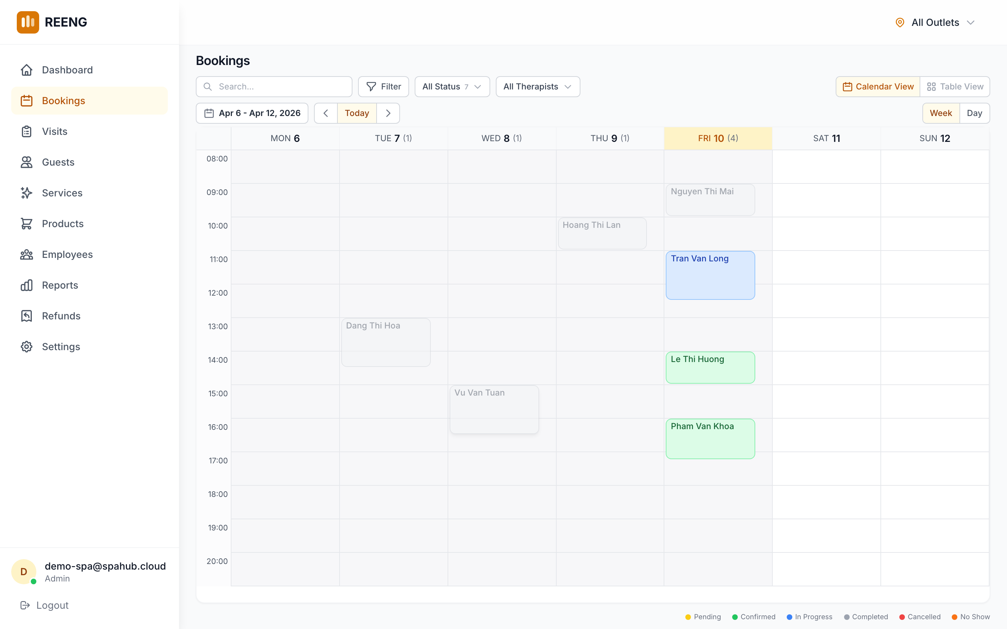Open Settings from the sidebar menu
The height and width of the screenshot is (629, 1007).
pos(27,347)
